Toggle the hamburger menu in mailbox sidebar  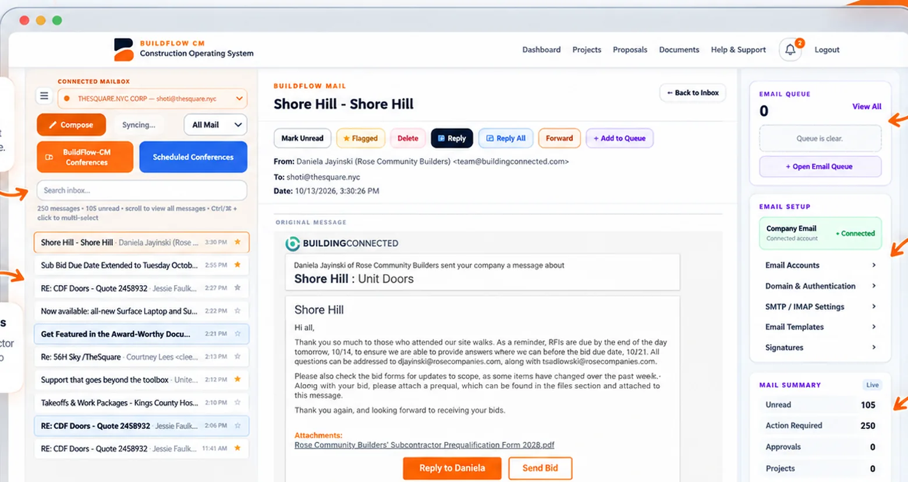(44, 95)
